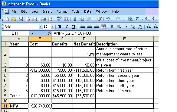Click the Permission icon next to Save
Screen dimensions: 177x112
click(x=28, y=19)
